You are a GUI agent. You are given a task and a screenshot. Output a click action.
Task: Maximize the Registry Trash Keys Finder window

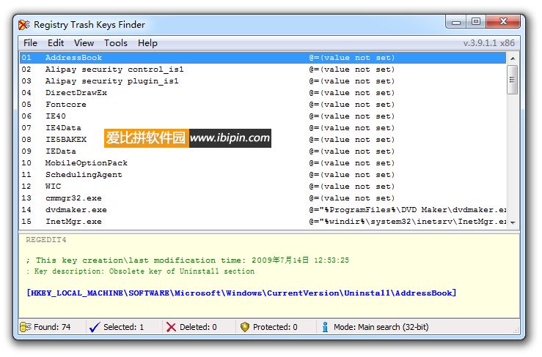point(476,22)
